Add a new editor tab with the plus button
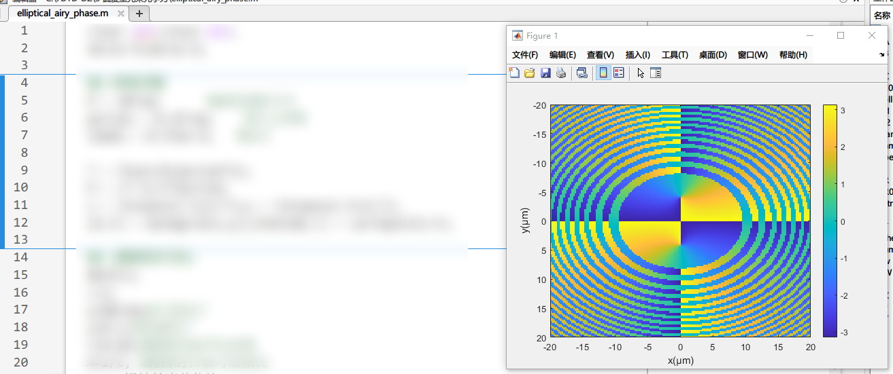 139,13
